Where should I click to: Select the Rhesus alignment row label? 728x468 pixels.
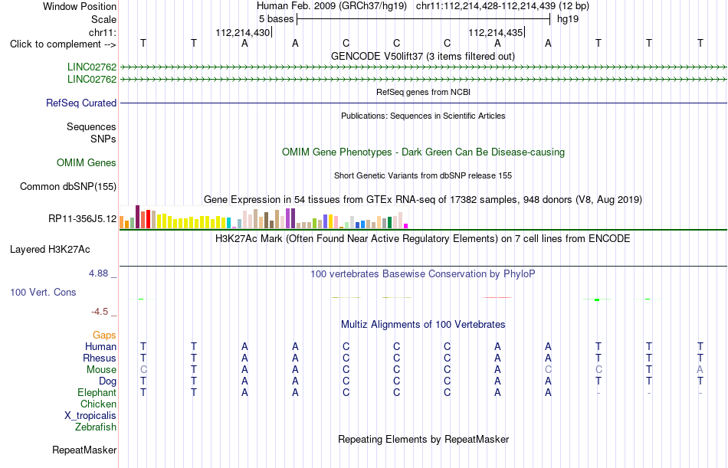point(100,358)
